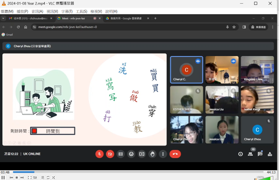This screenshot has height=180, width=279.
Task: Adjust the VLC volume slider
Action: 265,178
